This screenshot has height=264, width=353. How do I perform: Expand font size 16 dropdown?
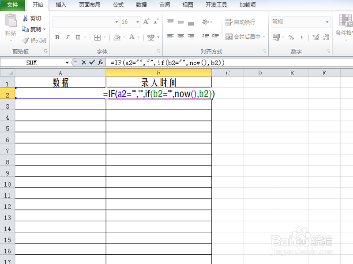(138, 22)
